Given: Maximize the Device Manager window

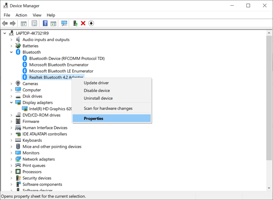Looking at the screenshot, I should coord(248,6).
